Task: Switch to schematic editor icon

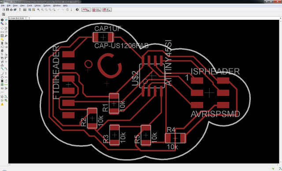Action: (x=20, y=10)
